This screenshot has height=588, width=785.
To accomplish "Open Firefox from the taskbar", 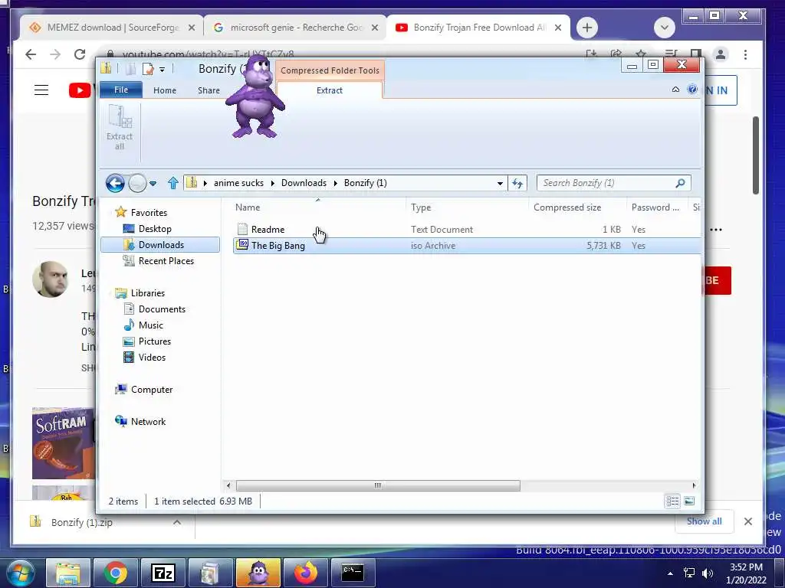I will click(x=305, y=573).
